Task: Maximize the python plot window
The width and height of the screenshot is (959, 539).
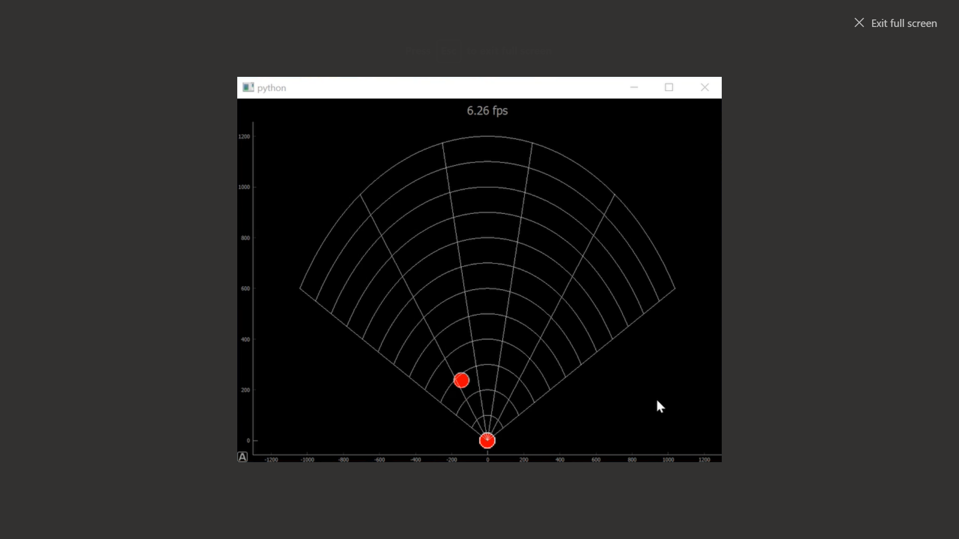Action: [669, 87]
